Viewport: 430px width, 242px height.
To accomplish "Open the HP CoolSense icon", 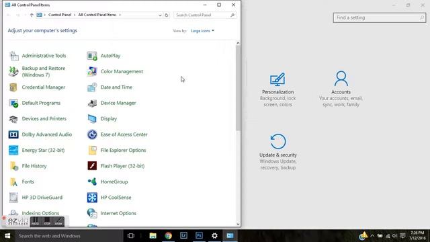I will [92, 198].
